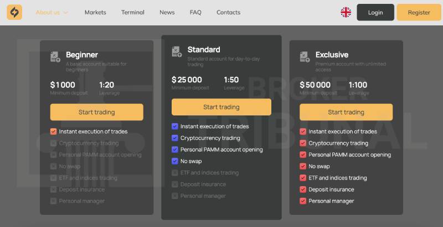
Task: Click the Exclusive account document icon
Action: coord(305,56)
